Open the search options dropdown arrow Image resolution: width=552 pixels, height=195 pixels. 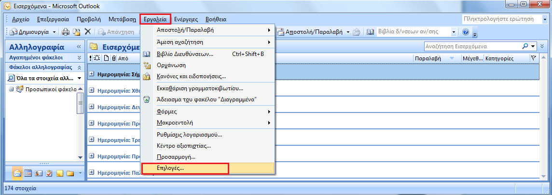point(533,46)
